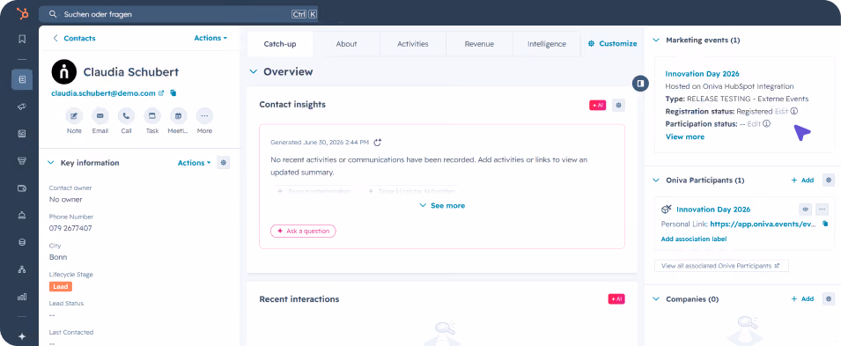This screenshot has height=346, width=841.
Task: Collapse the Companies section
Action: tap(655, 298)
